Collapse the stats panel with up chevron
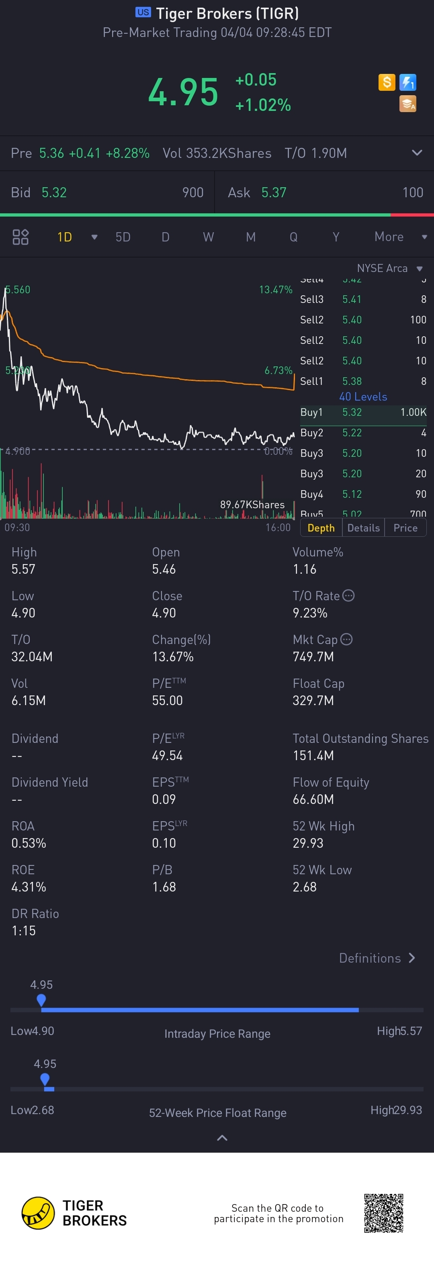Screen dimensions: 434x1274 point(222,1138)
